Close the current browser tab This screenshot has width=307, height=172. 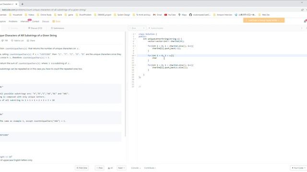tap(16, 4)
